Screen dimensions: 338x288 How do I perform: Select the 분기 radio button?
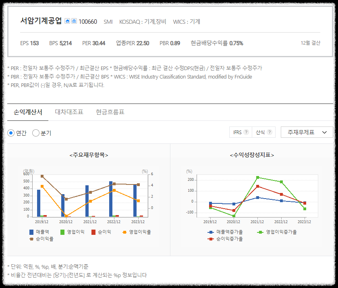coord(36,133)
